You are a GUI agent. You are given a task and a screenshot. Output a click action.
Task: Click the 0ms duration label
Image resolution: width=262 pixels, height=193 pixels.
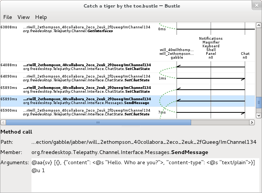click(162, 29)
